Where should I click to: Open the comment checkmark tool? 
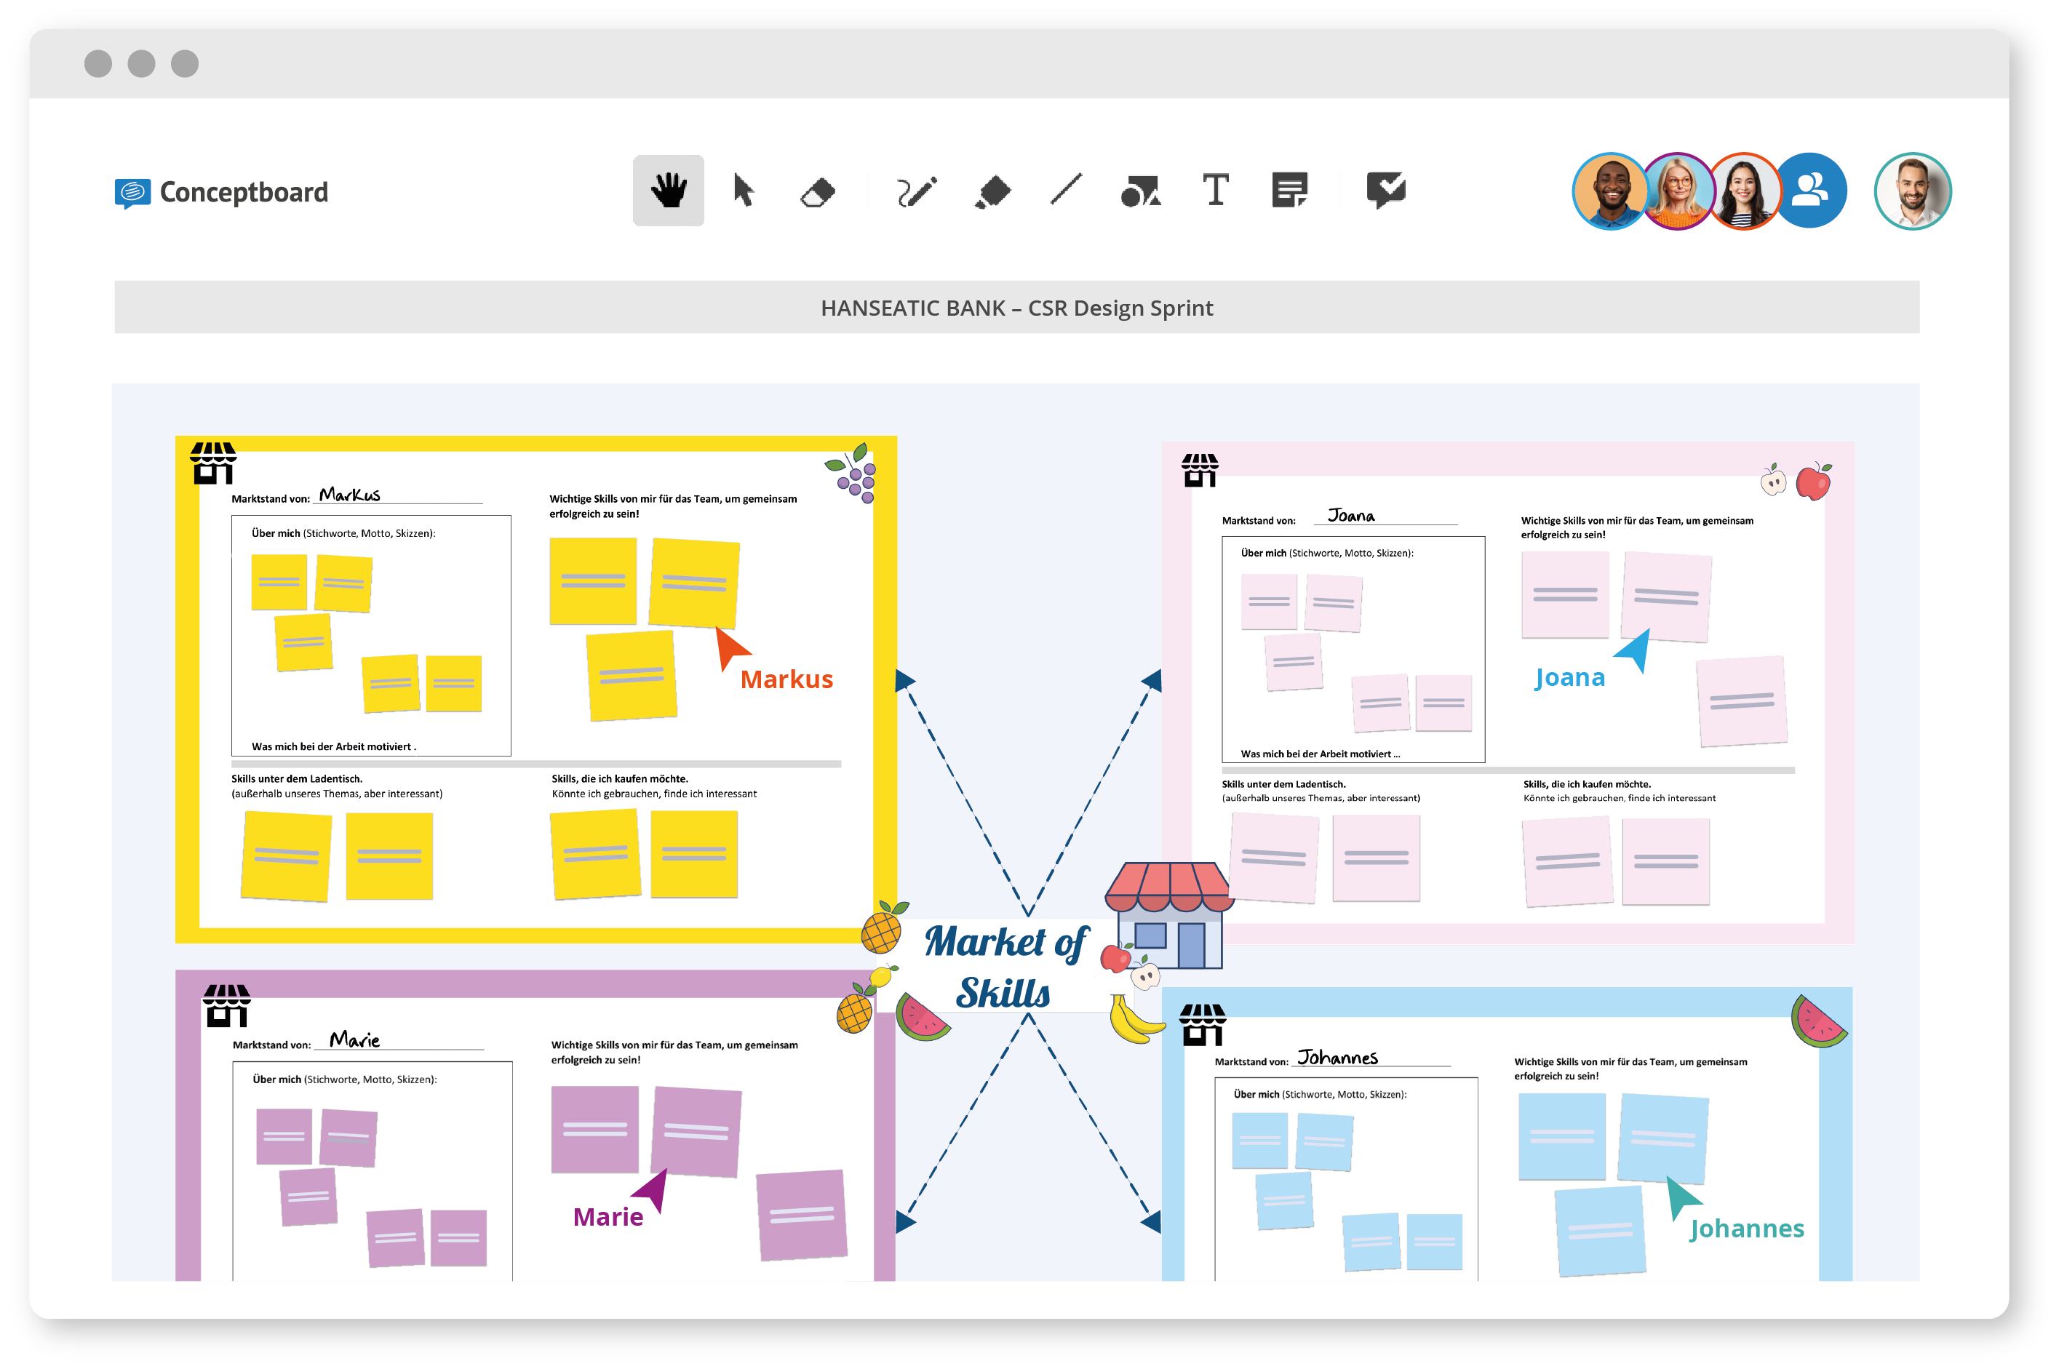(x=1386, y=189)
